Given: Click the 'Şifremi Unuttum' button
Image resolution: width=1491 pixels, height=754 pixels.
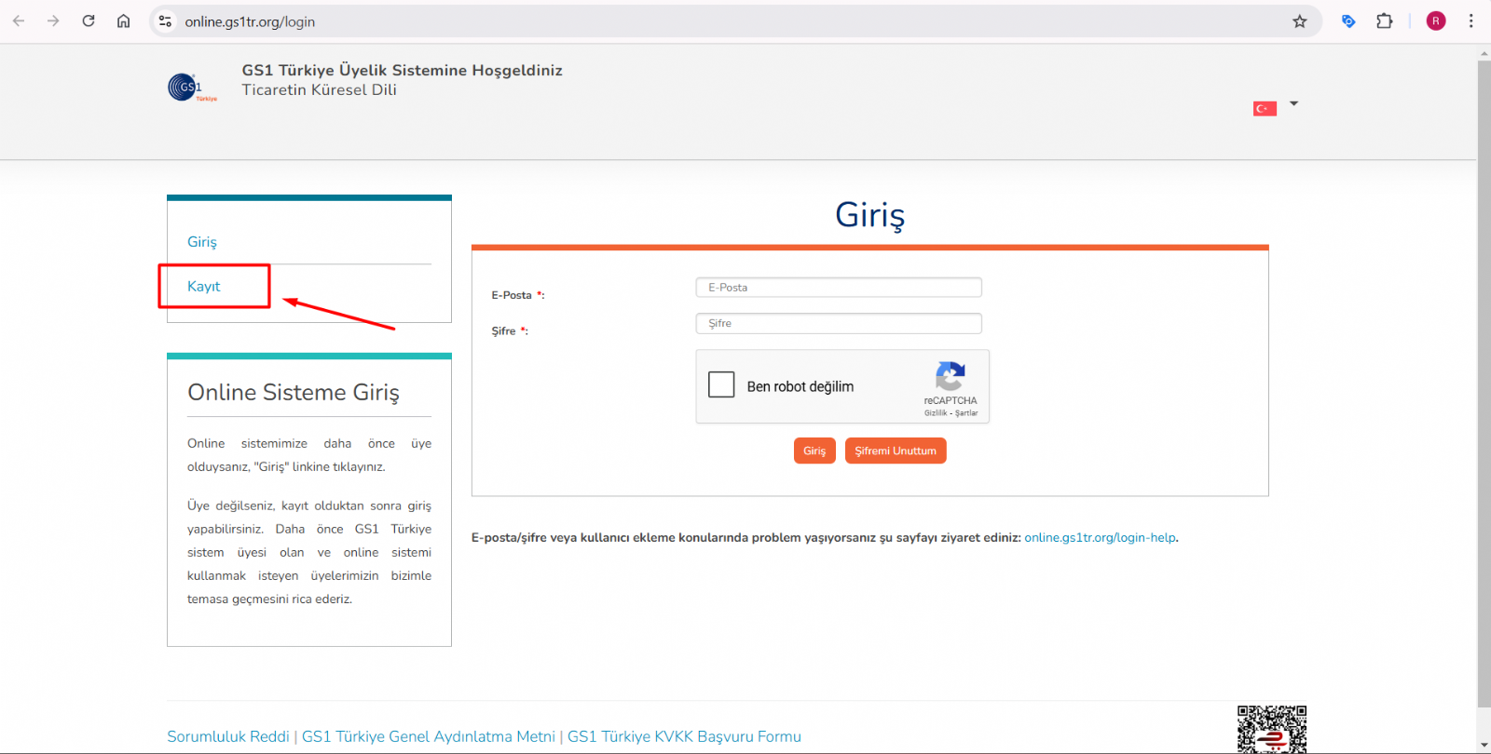Looking at the screenshot, I should (895, 451).
